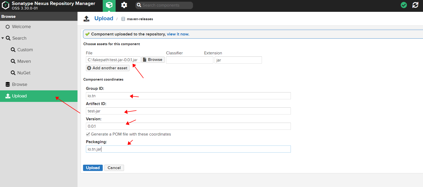Click the Browse panel header
This screenshot has width=423, height=187.
39,16
